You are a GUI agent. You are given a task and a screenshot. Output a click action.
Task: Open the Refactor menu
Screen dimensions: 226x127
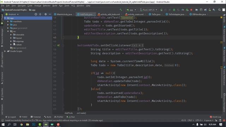[47, 6]
